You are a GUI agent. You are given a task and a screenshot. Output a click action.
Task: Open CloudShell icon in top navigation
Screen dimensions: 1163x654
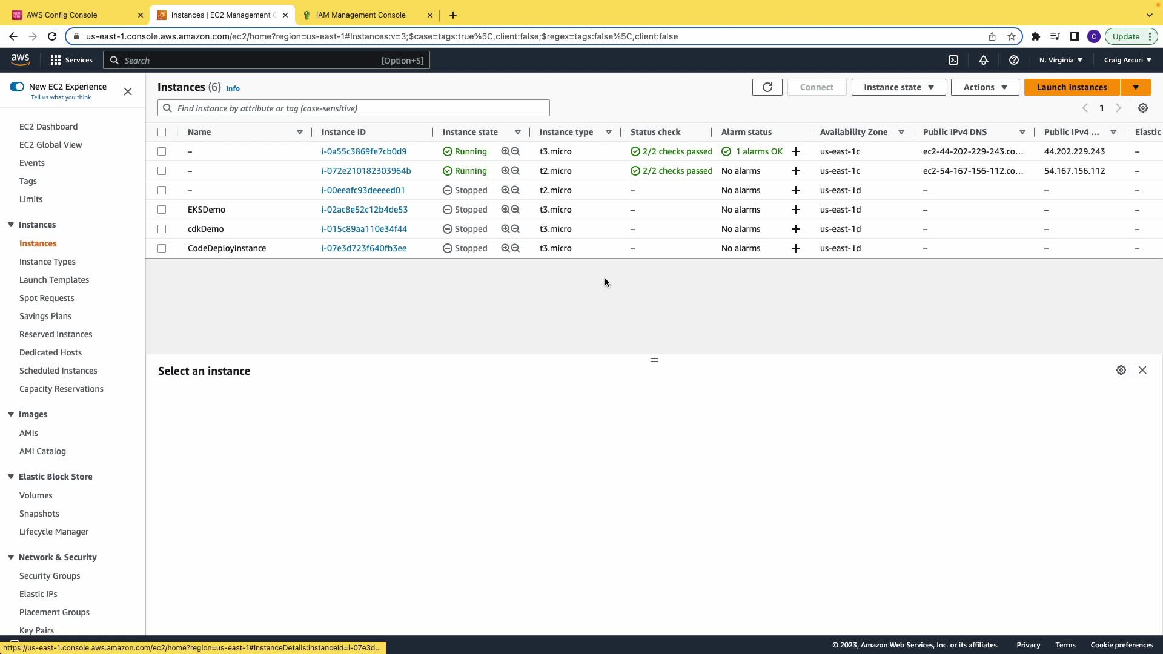click(x=953, y=60)
